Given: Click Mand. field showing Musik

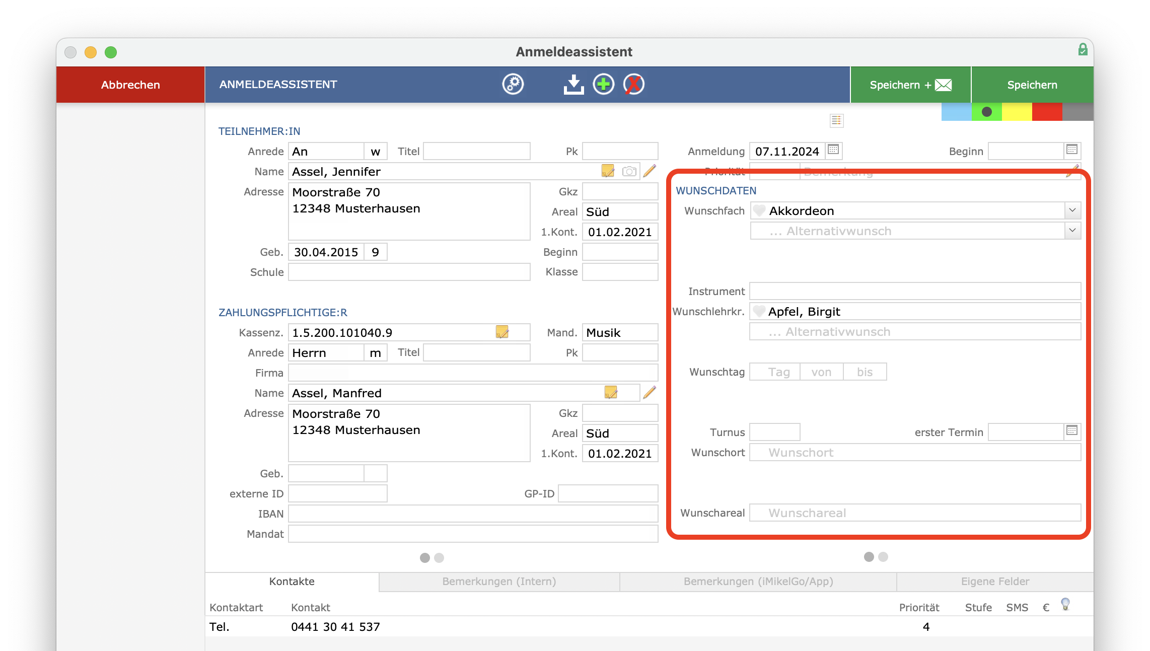Looking at the screenshot, I should click(620, 332).
